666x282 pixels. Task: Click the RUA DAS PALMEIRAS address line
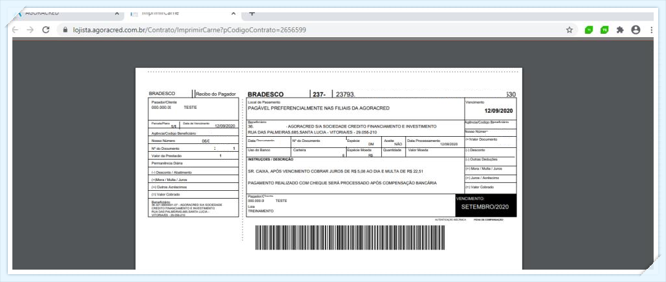point(312,132)
